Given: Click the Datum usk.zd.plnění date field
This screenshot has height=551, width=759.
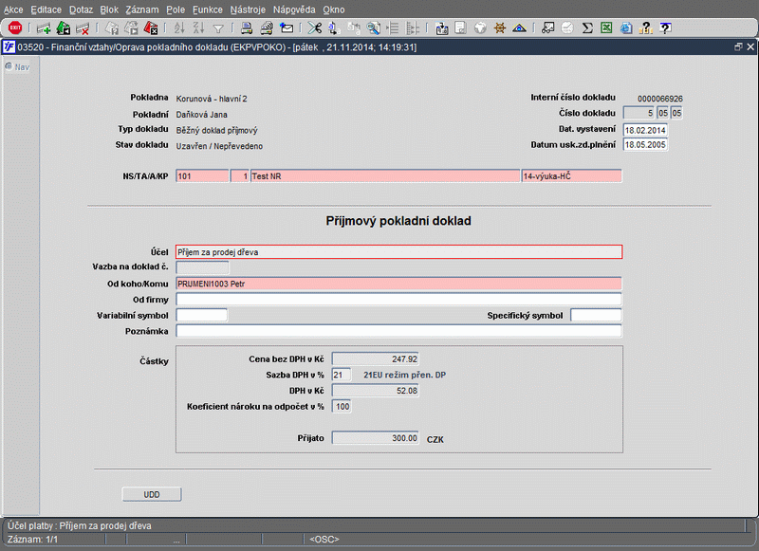Looking at the screenshot, I should tap(645, 145).
